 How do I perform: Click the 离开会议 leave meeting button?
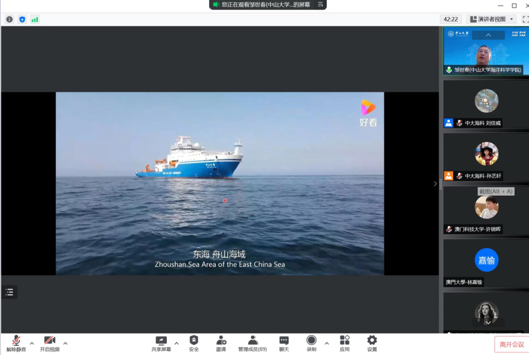coord(511,345)
